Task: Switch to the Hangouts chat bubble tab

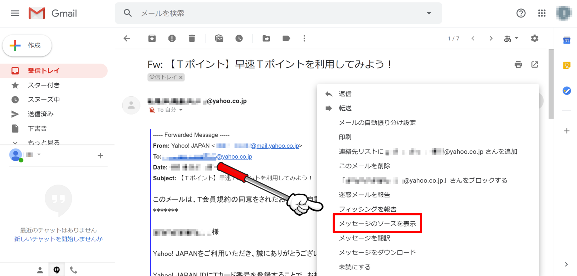Action: [x=56, y=270]
